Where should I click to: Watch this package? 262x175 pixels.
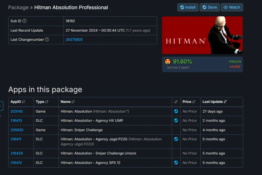232,7
